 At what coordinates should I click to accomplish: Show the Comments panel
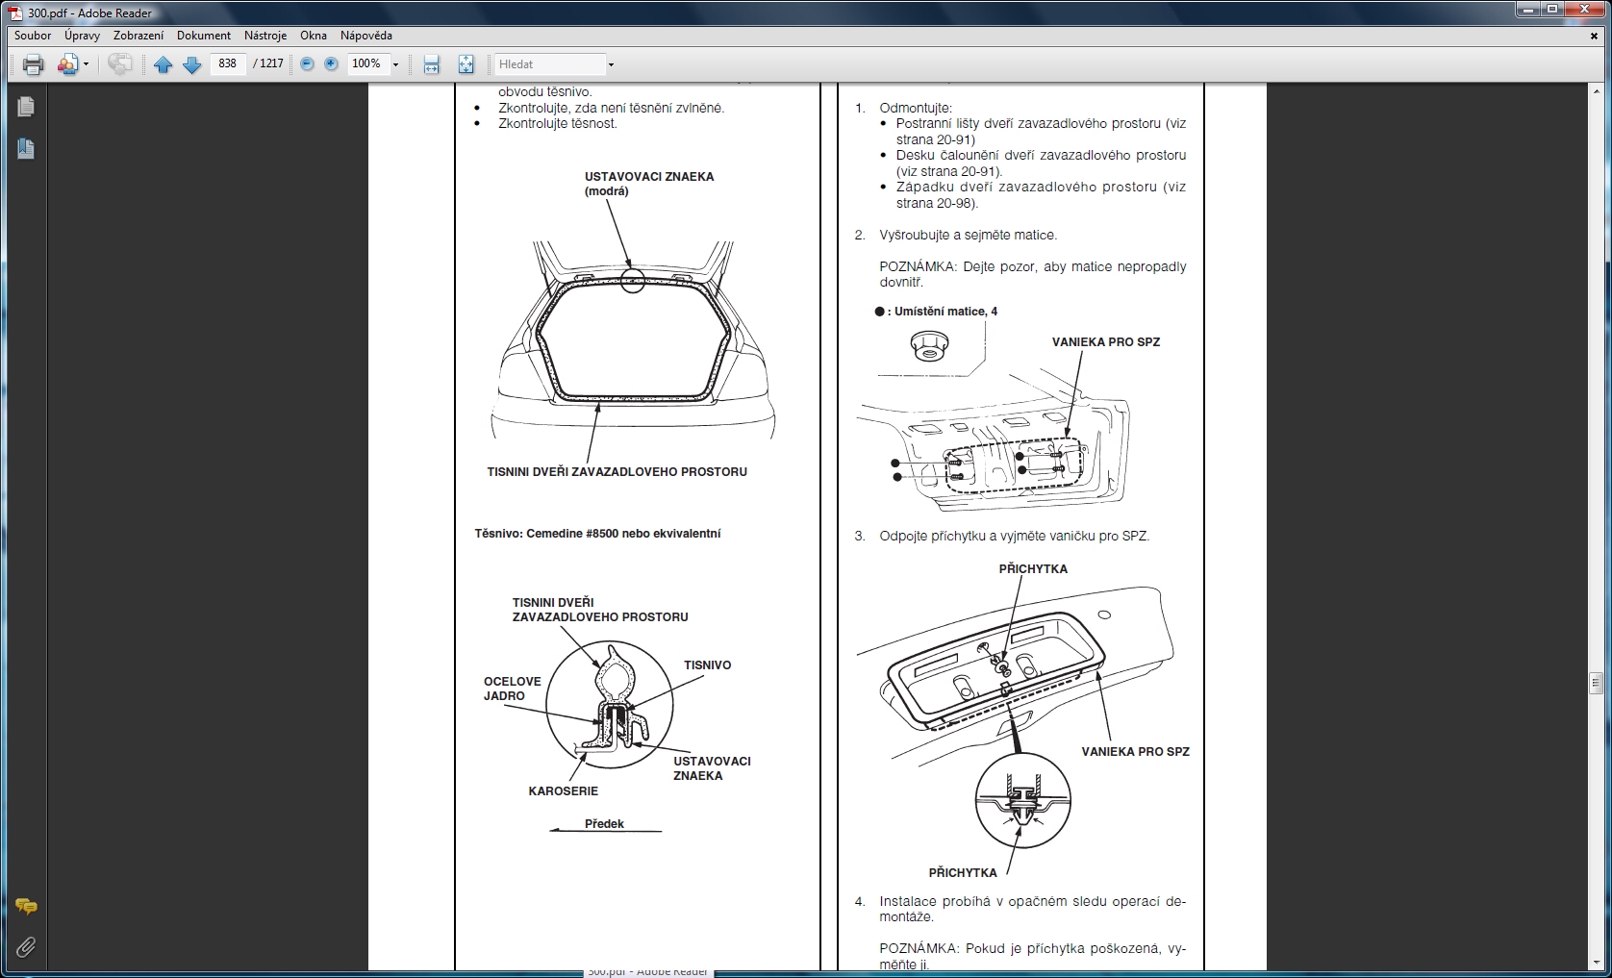[26, 906]
